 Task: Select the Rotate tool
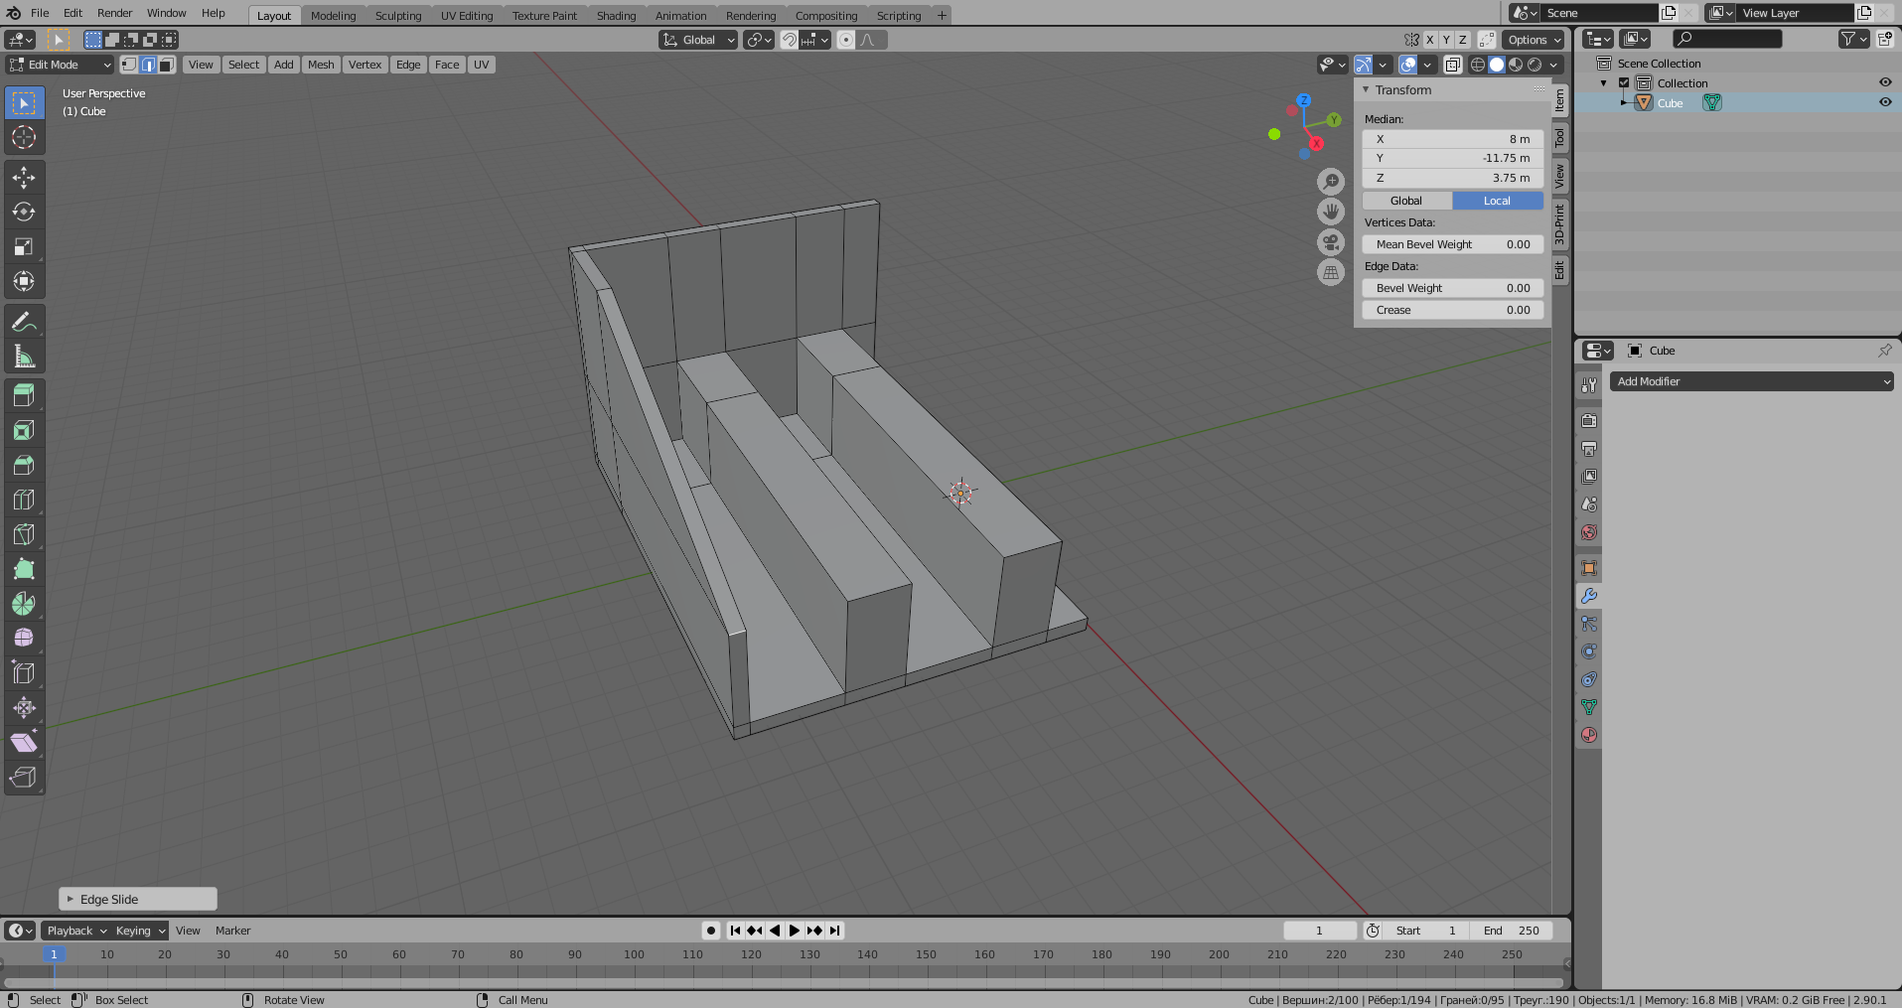click(24, 213)
